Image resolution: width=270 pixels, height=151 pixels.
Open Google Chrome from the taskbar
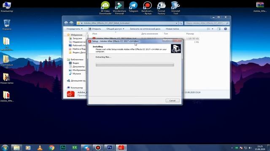(x=51, y=148)
